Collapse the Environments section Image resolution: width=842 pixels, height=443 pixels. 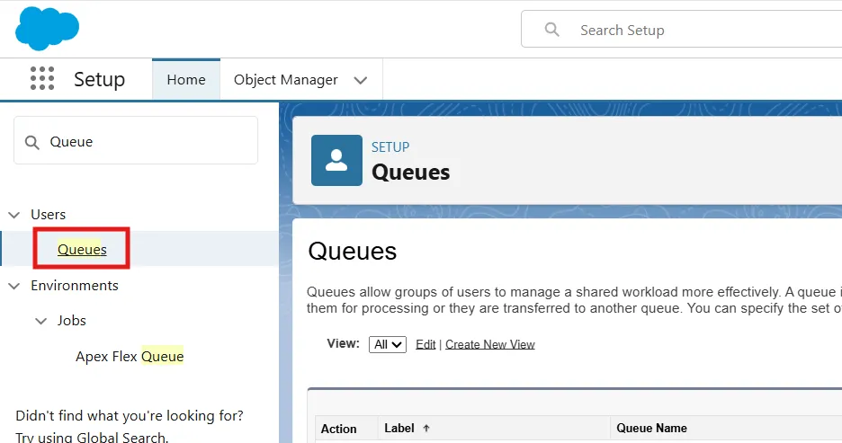click(14, 286)
